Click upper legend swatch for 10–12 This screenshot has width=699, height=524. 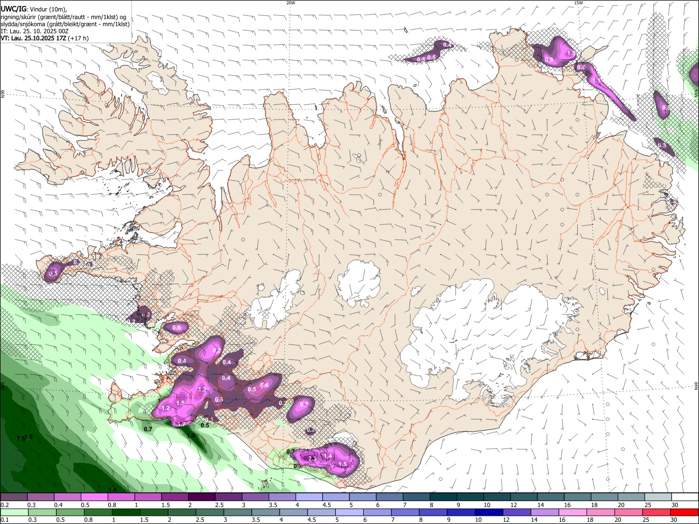(x=496, y=497)
